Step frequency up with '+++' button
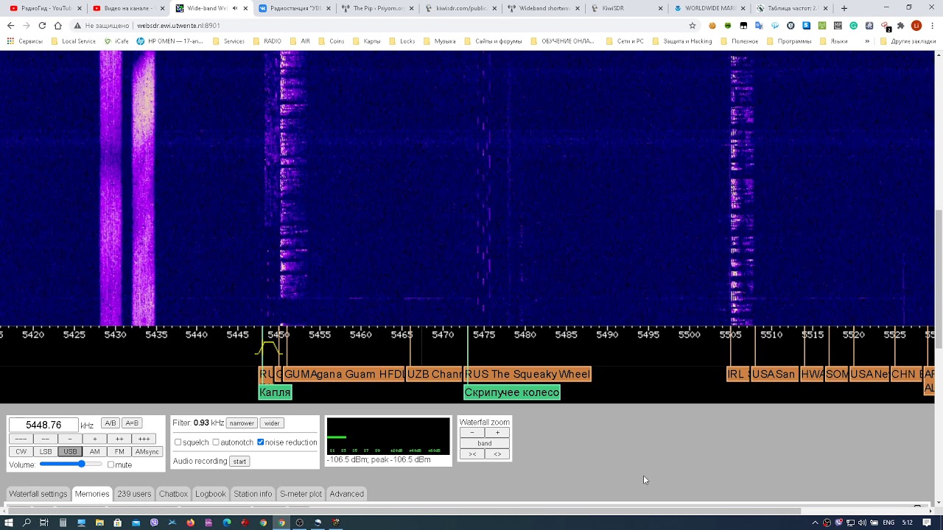Viewport: 943px width, 530px height. pyautogui.click(x=144, y=439)
